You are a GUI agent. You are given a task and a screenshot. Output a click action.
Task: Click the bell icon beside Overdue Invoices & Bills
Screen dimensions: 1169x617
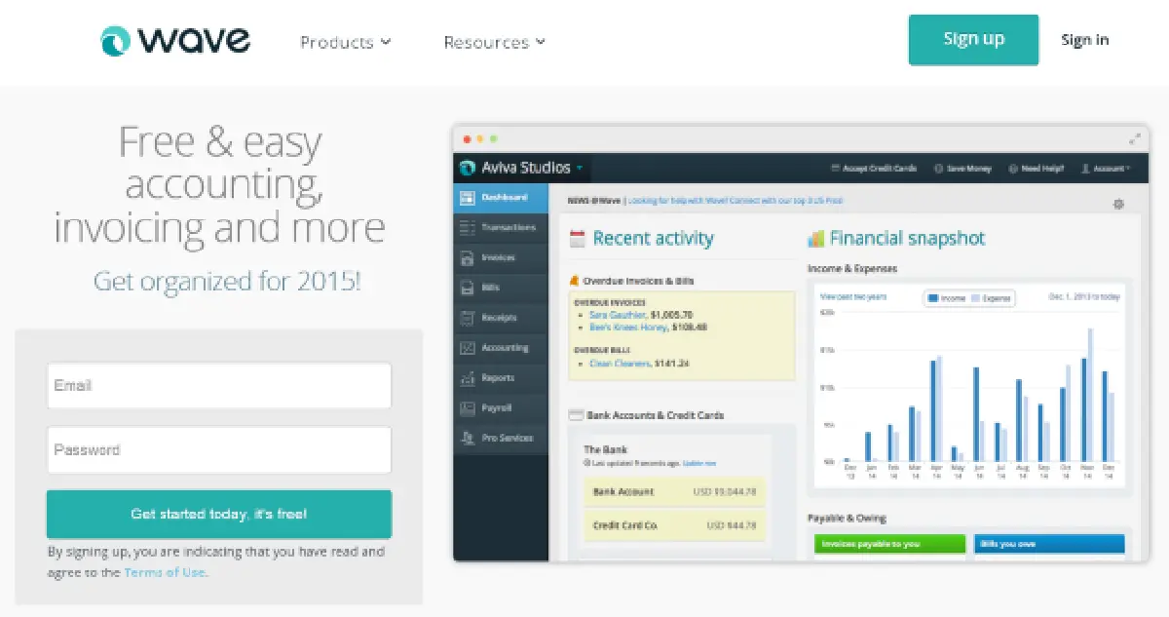[x=574, y=281]
